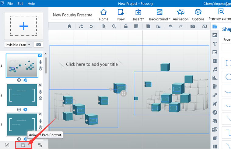Viewport: 231px width, 149px height.
Task: Click the shape Search field
Action: 226,47
